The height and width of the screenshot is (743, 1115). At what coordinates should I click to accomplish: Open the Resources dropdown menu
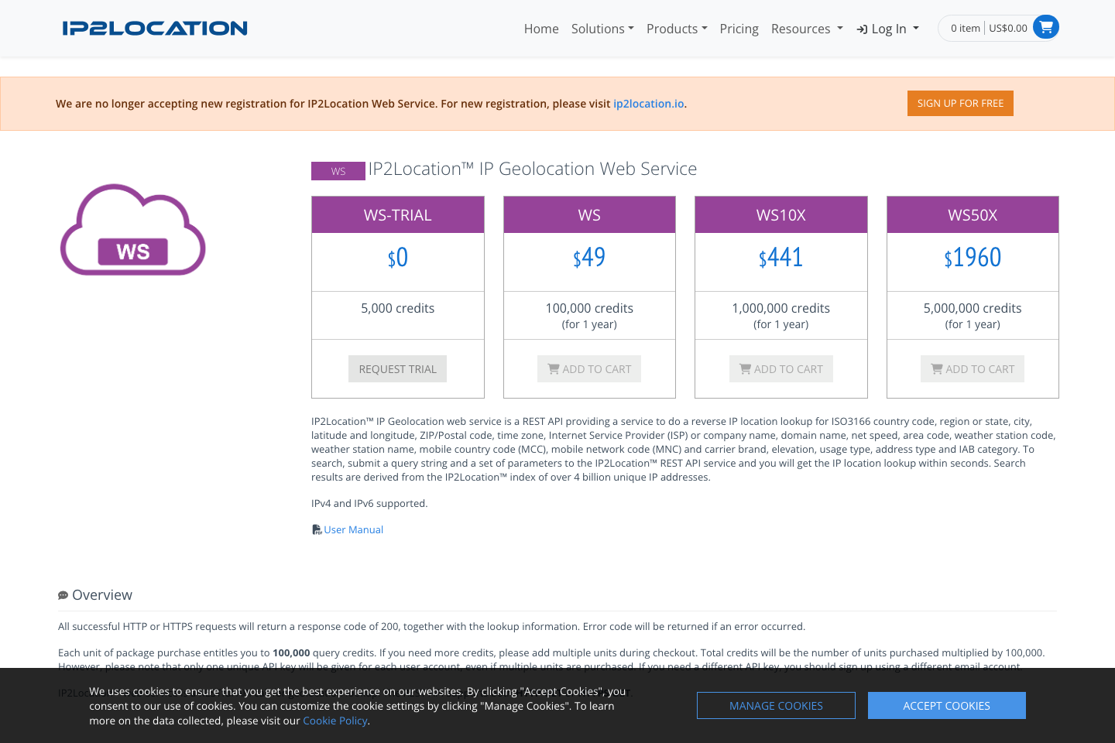pyautogui.click(x=806, y=29)
